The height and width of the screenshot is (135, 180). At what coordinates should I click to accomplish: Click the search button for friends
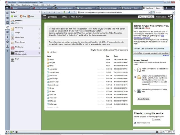pos(157,120)
